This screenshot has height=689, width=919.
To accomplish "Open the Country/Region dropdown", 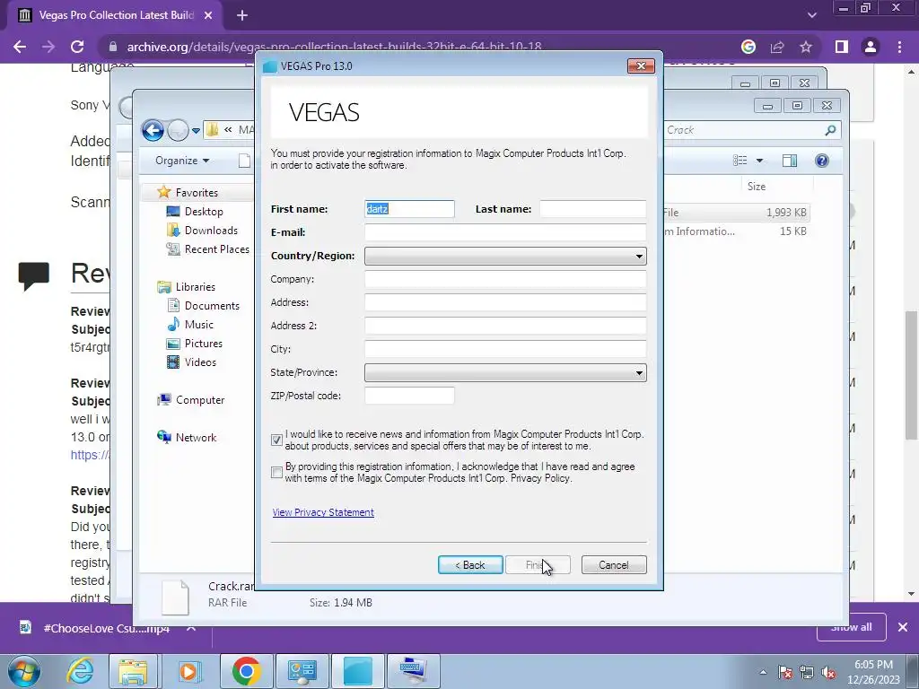I will pyautogui.click(x=505, y=256).
